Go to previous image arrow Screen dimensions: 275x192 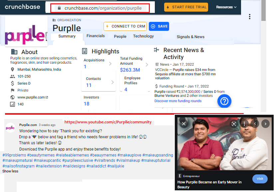[255, 124]
